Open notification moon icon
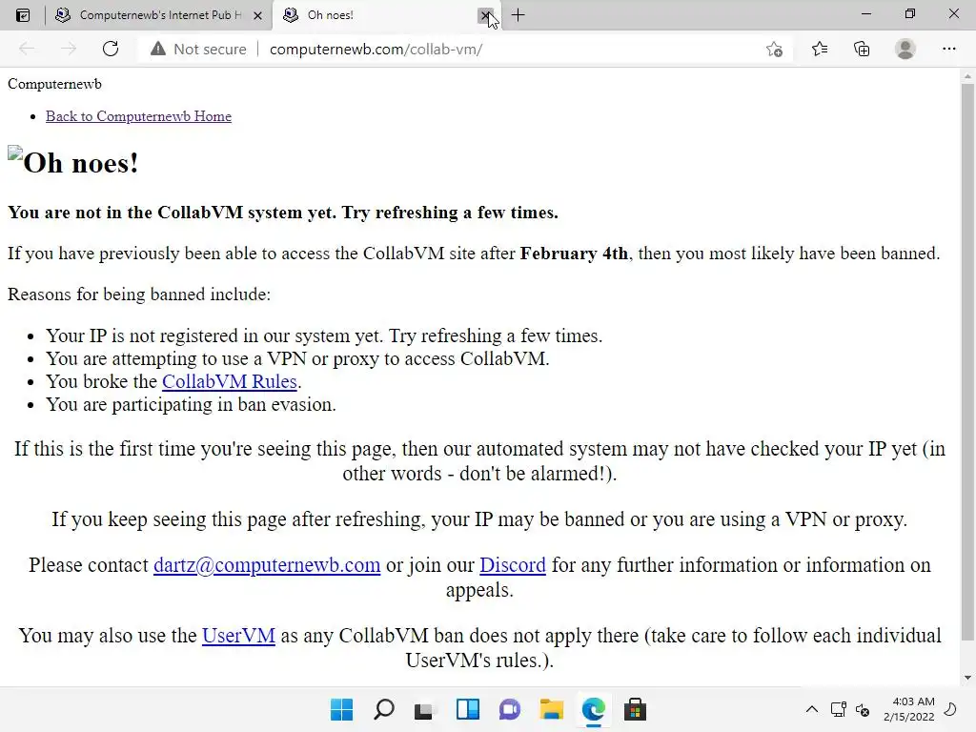976x732 pixels. coord(950,709)
